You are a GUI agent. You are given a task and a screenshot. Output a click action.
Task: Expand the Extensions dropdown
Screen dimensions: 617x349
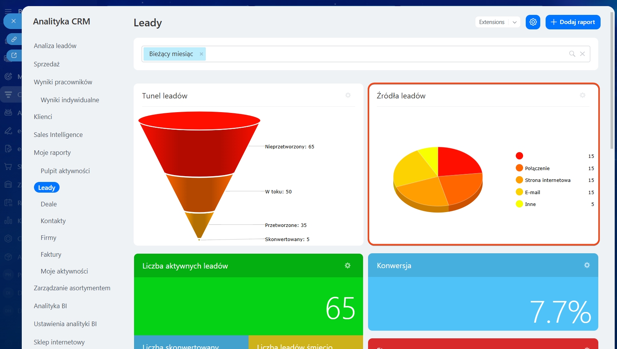tap(514, 22)
